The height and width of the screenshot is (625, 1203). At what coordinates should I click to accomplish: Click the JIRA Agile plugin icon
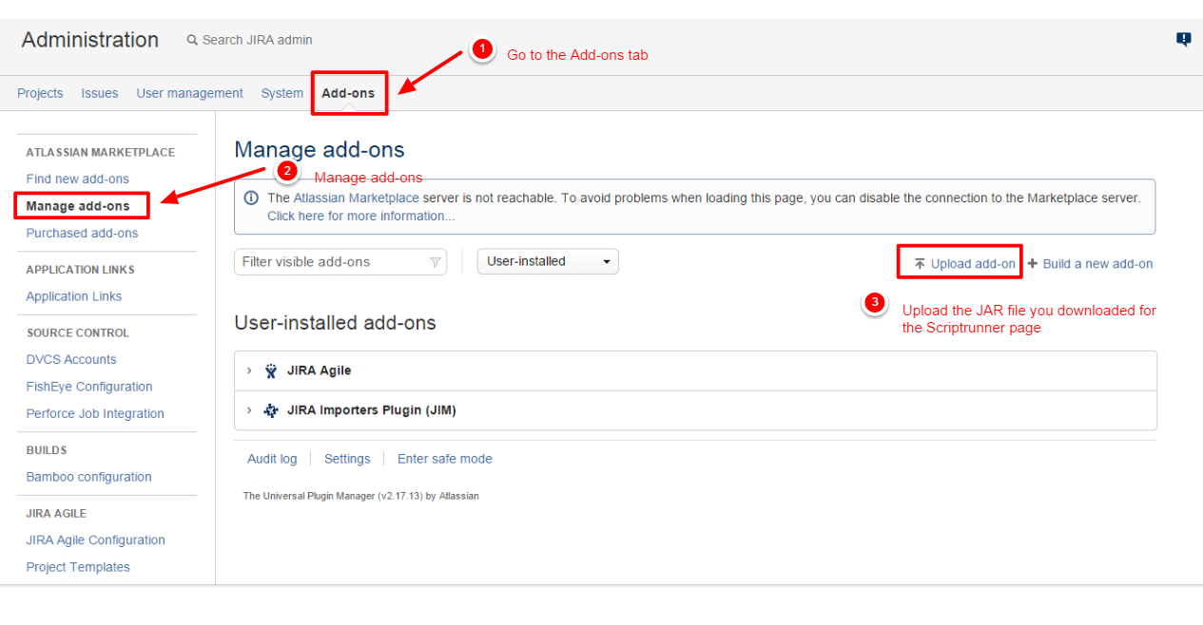point(272,370)
